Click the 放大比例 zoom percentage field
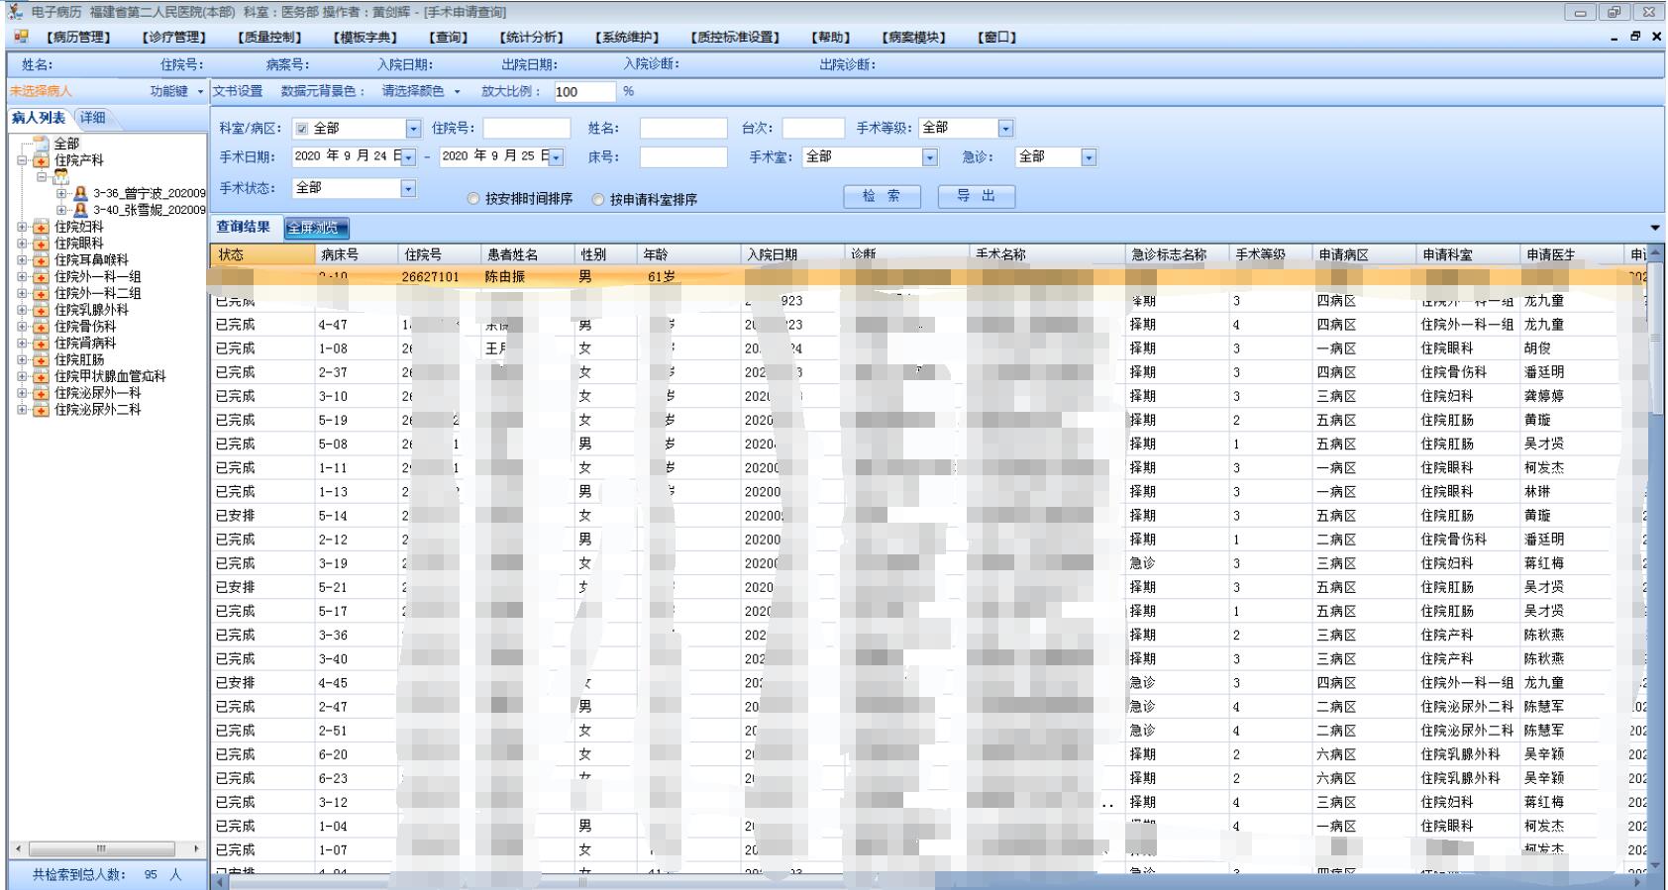Viewport: 1668px width, 890px height. (x=584, y=92)
